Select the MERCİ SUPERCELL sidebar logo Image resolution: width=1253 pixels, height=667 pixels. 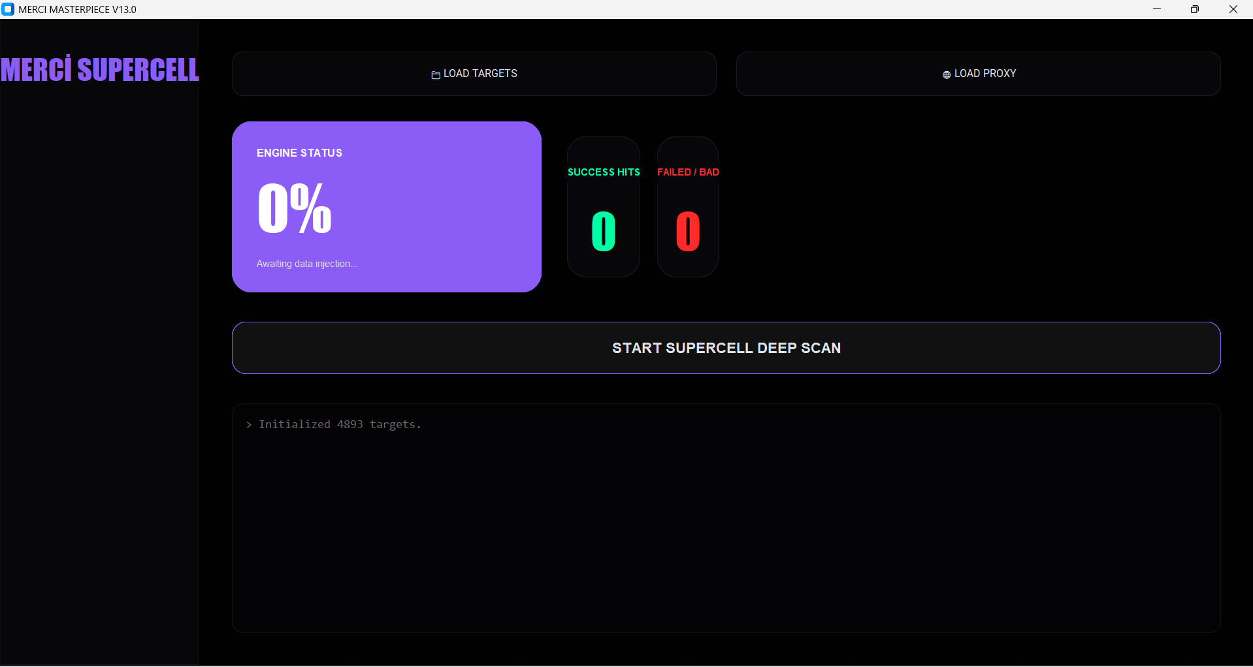pyautogui.click(x=99, y=69)
